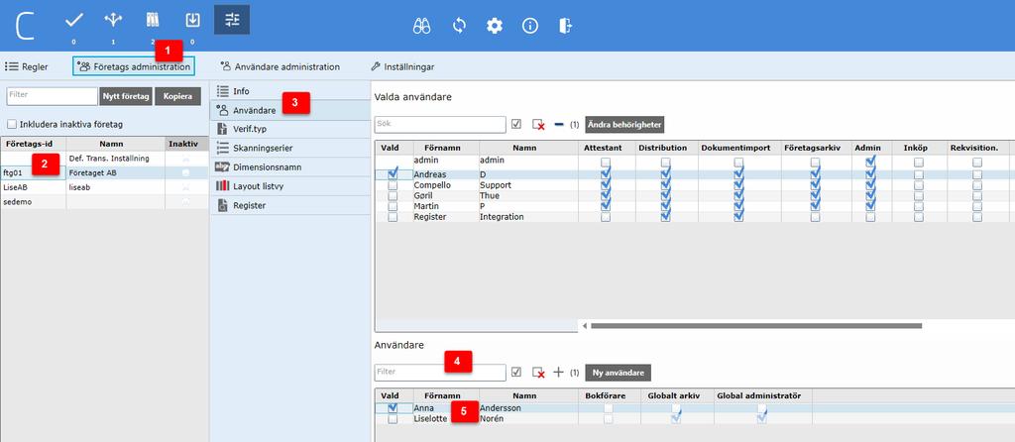Sort by Rekvisition. column header
The width and height of the screenshot is (1015, 442).
[x=976, y=148]
